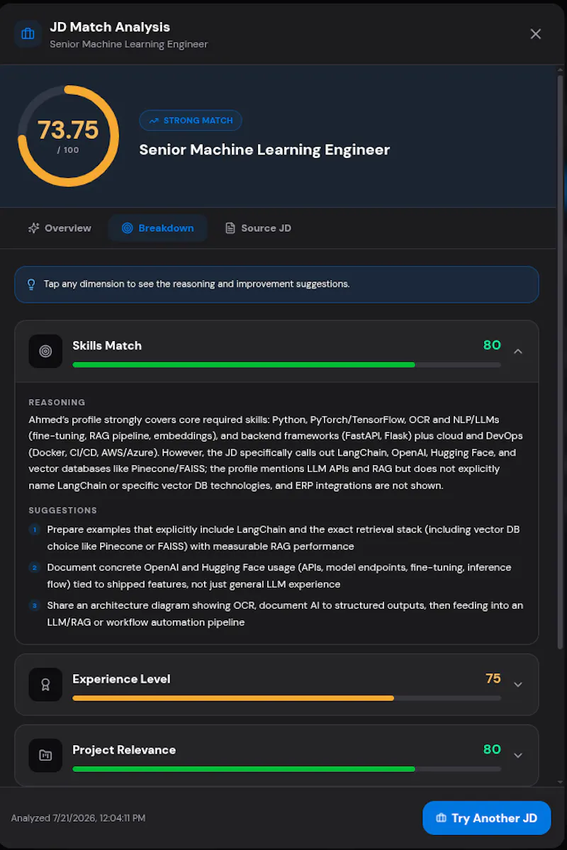
Task: Click the Skills Match title
Action: [107, 346]
